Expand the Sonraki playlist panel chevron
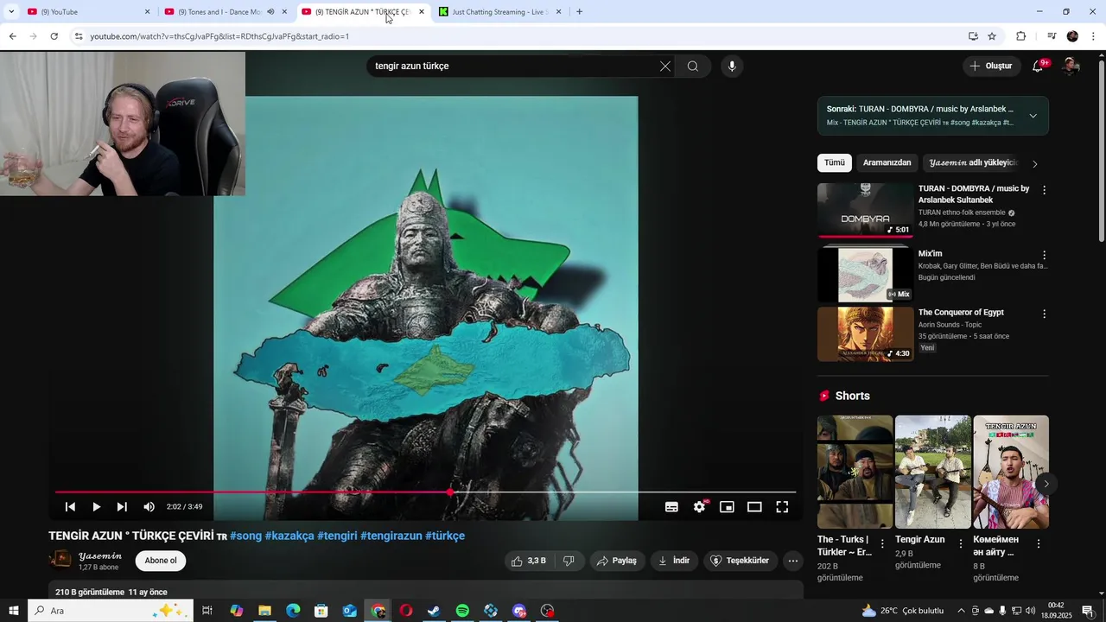1106x622 pixels. point(1033,116)
